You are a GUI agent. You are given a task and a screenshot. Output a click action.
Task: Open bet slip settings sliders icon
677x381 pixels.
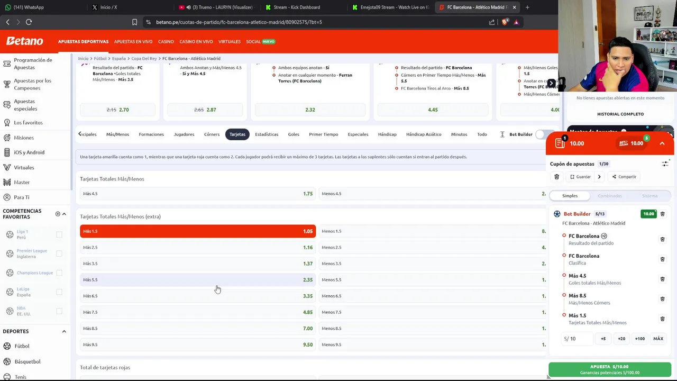pos(665,164)
